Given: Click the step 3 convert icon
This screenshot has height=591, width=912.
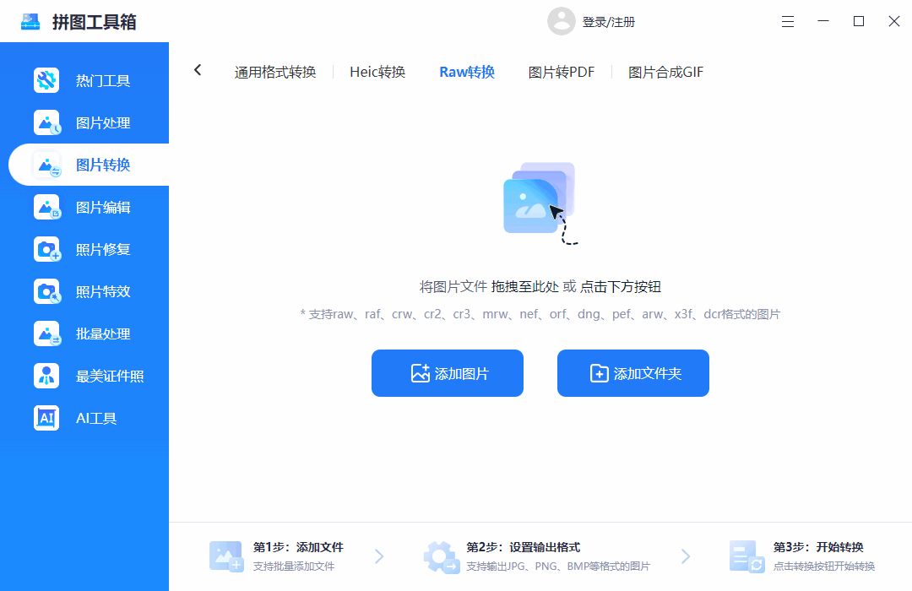Looking at the screenshot, I should (746, 556).
